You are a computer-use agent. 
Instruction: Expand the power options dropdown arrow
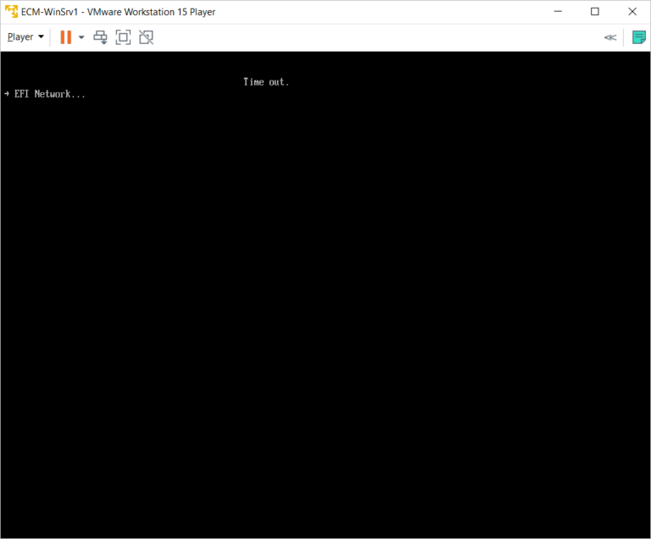(x=81, y=37)
